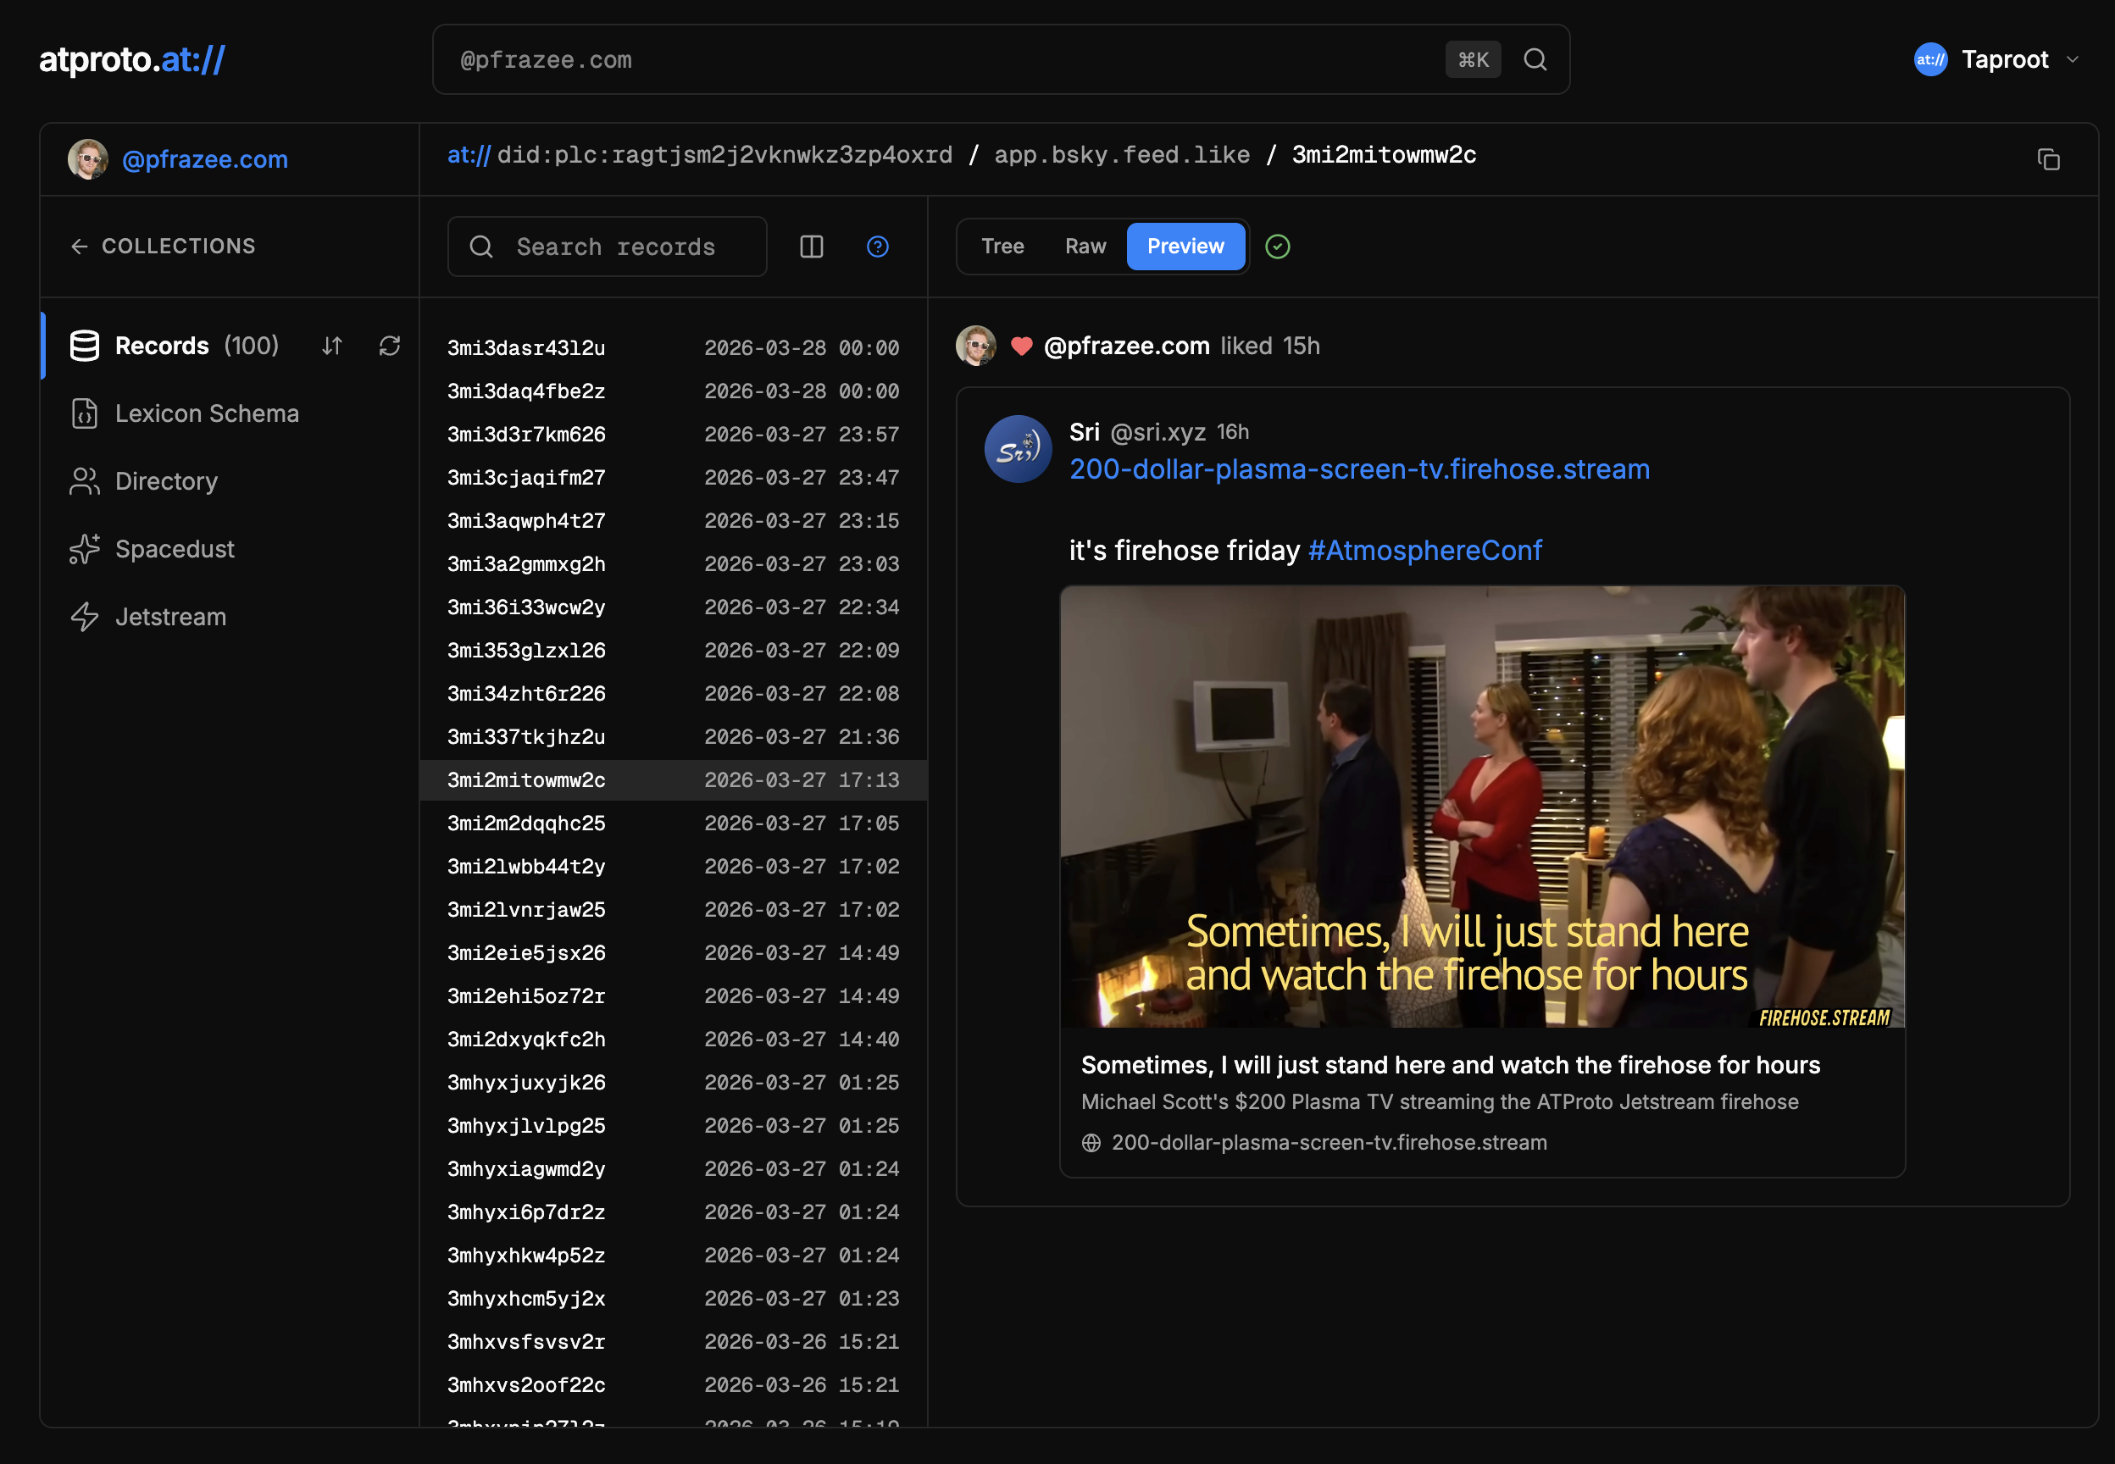Expand the Taproot account dropdown
2115x1464 pixels.
tap(1997, 59)
